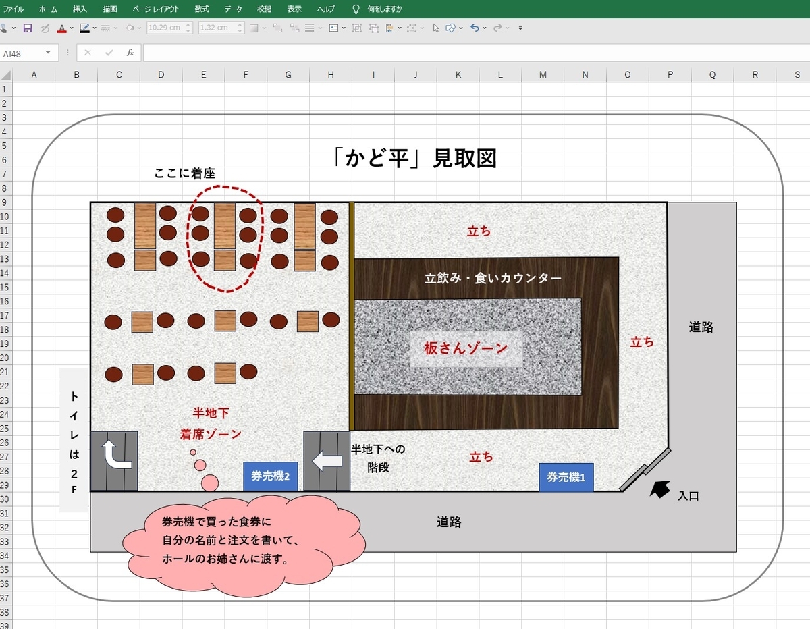Click the Shapes gallery icon
This screenshot has width=810, height=629.
450,28
